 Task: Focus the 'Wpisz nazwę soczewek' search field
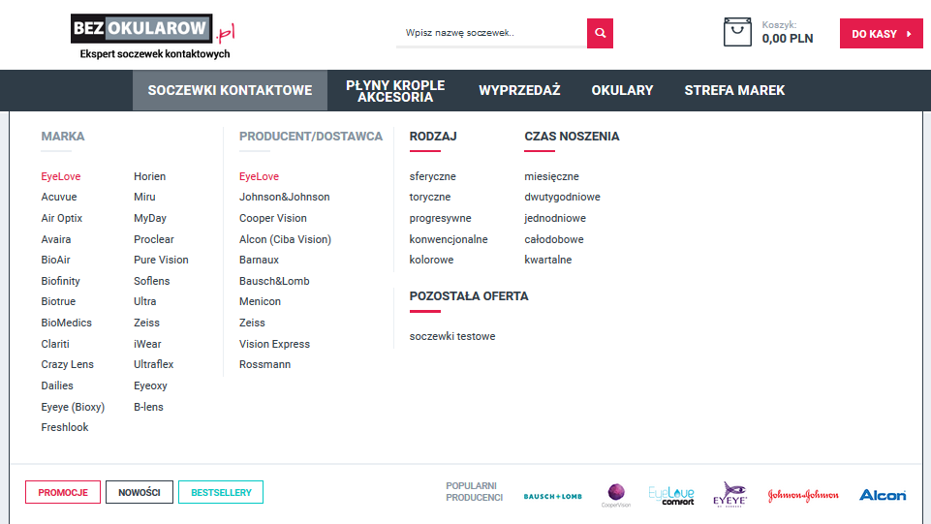pyautogui.click(x=491, y=33)
